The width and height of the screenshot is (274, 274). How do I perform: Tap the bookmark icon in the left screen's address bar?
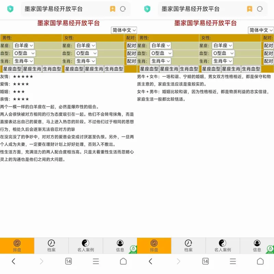pos(113,9)
